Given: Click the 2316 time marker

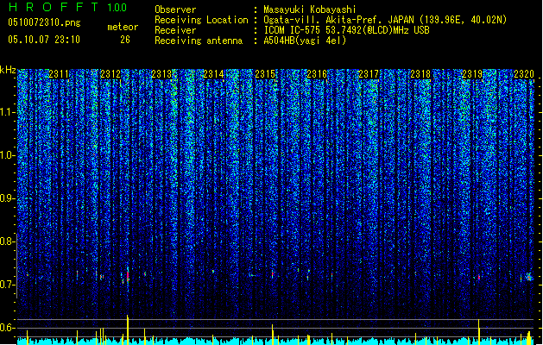Looking at the screenshot, I should coord(317,74).
